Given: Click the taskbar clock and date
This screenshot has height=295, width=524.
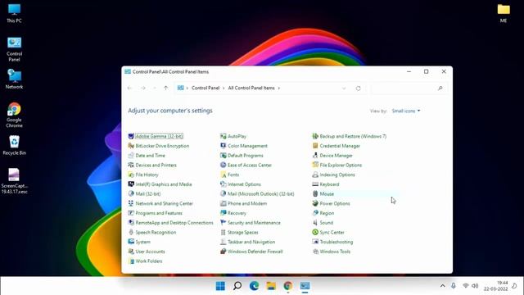Looking at the screenshot, I should click(x=496, y=286).
